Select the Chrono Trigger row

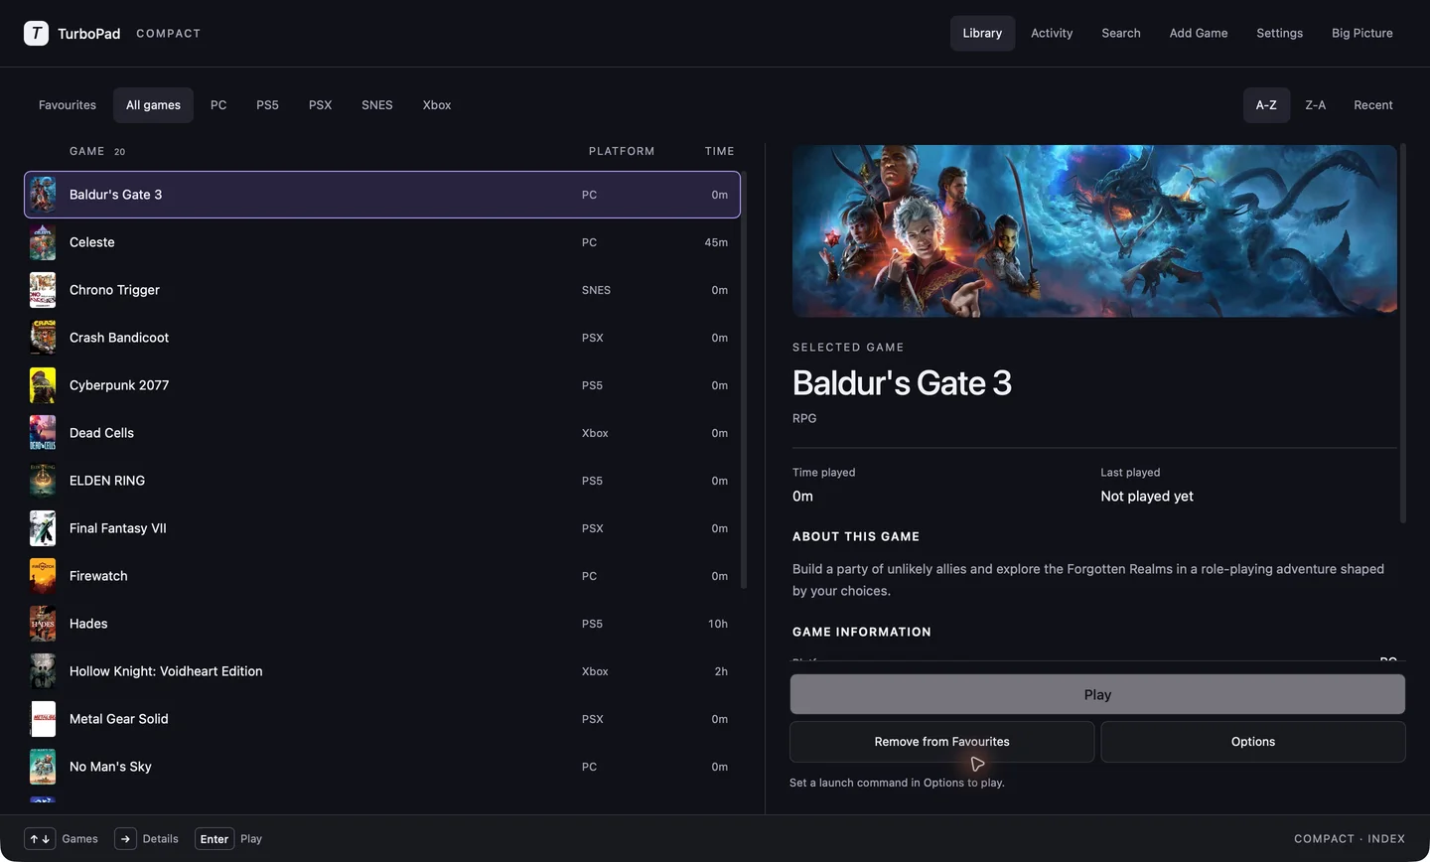(382, 290)
